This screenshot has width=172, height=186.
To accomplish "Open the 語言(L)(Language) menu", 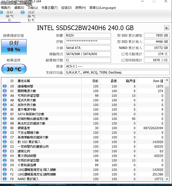I will 103,8.
